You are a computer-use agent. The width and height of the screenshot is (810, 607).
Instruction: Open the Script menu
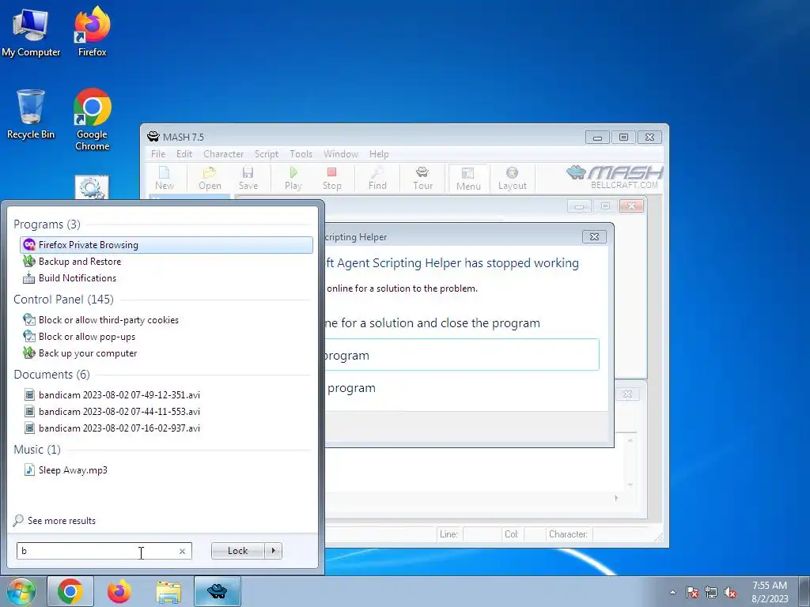point(267,154)
